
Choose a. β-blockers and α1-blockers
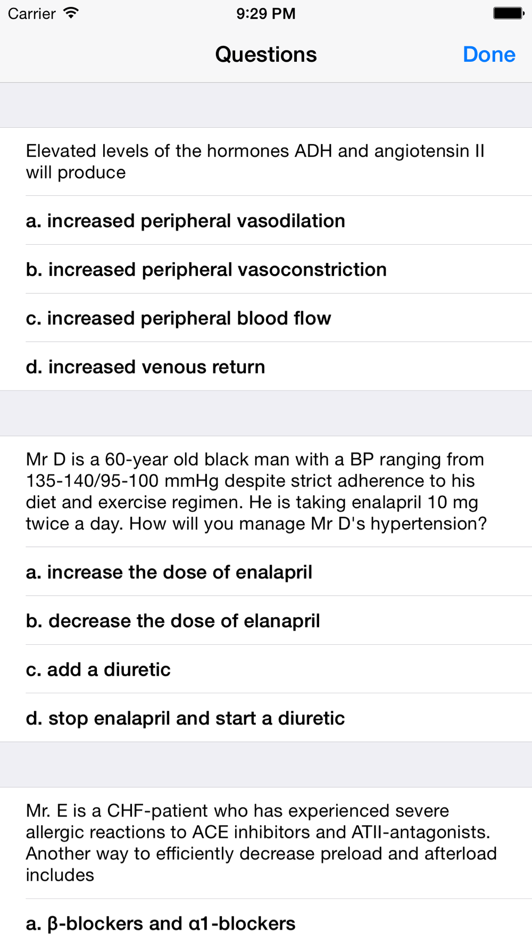(266, 923)
